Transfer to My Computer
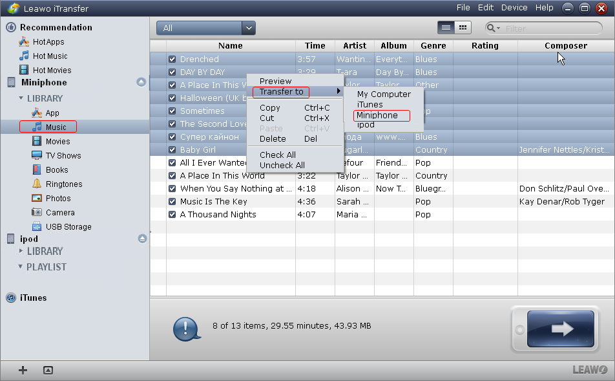Screen dimensions: 615x381 click(384, 94)
